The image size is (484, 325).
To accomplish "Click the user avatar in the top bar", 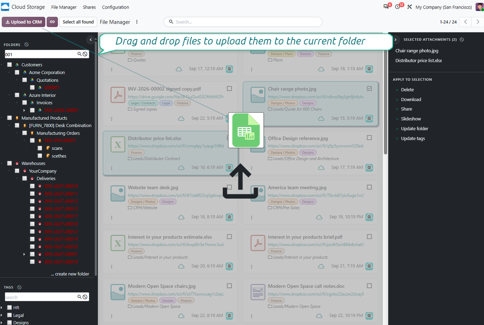I will tap(479, 7).
